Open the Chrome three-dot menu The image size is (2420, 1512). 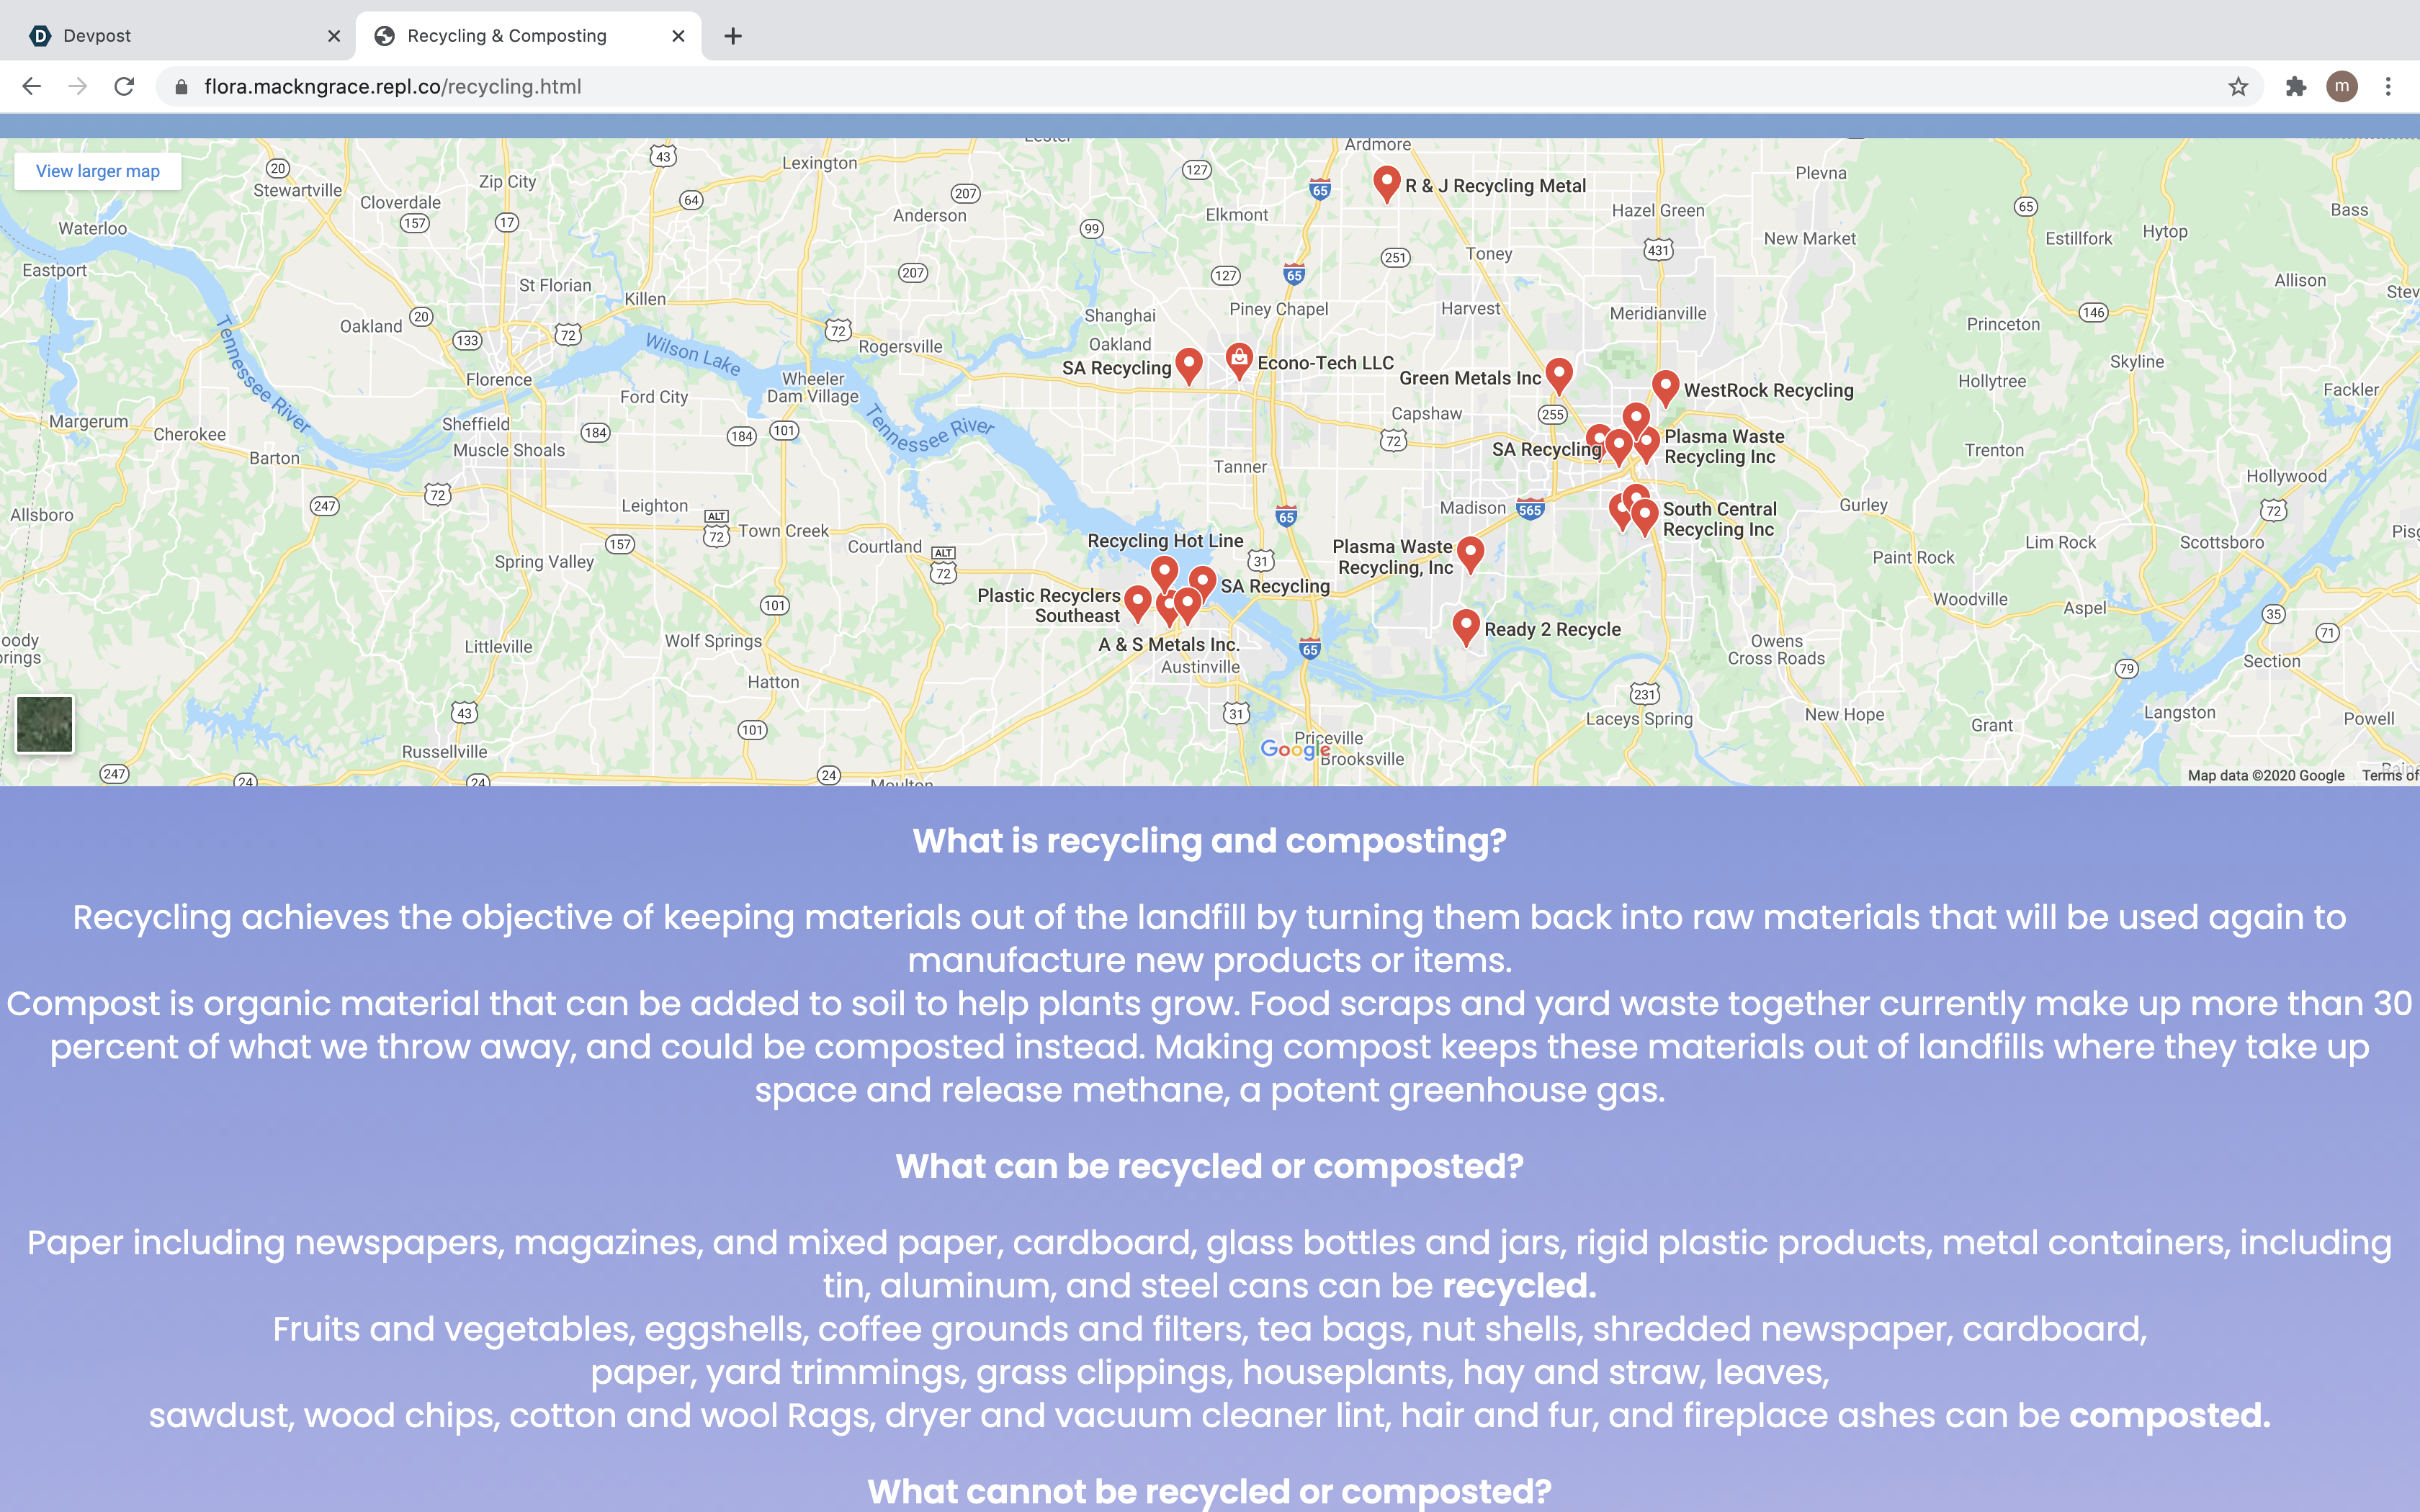2388,87
